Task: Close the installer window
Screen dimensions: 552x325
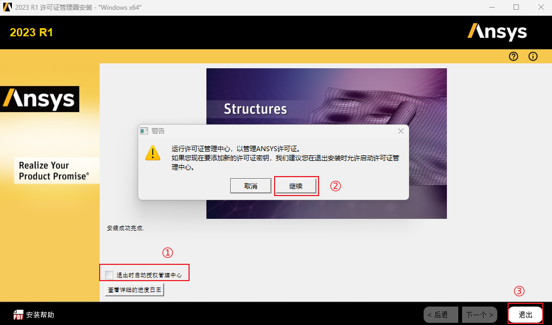Action: click(x=541, y=7)
